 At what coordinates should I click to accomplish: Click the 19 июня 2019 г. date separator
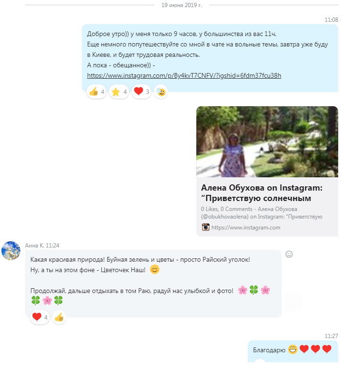click(182, 5)
